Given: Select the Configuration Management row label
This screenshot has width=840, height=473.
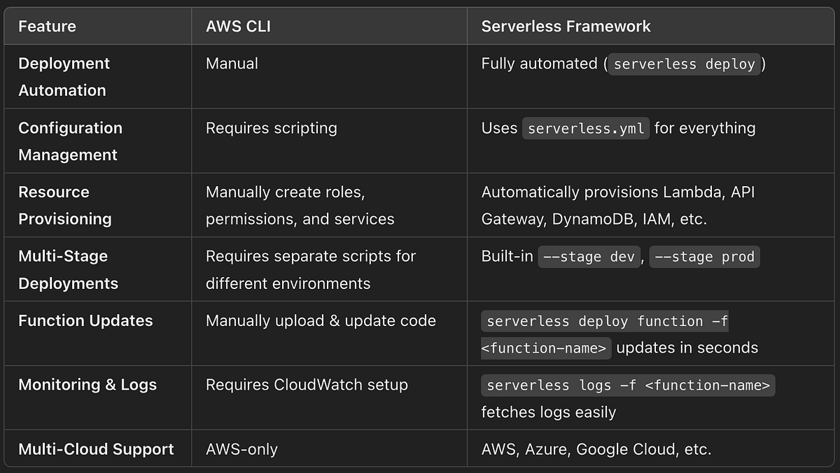Looking at the screenshot, I should 70,141.
